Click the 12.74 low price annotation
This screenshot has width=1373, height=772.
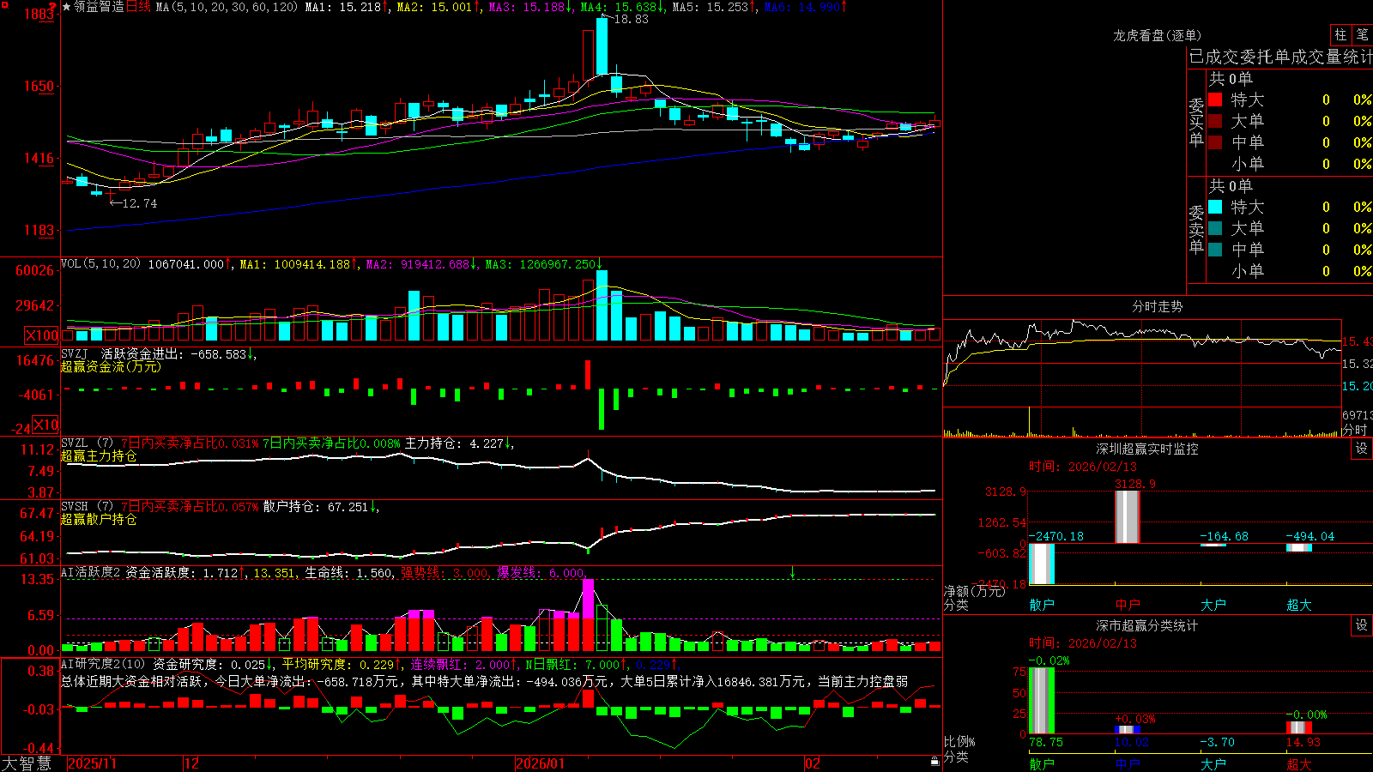(x=139, y=203)
